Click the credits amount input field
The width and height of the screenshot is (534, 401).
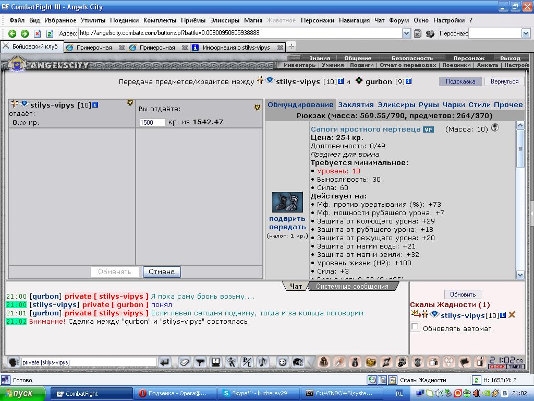tap(152, 122)
